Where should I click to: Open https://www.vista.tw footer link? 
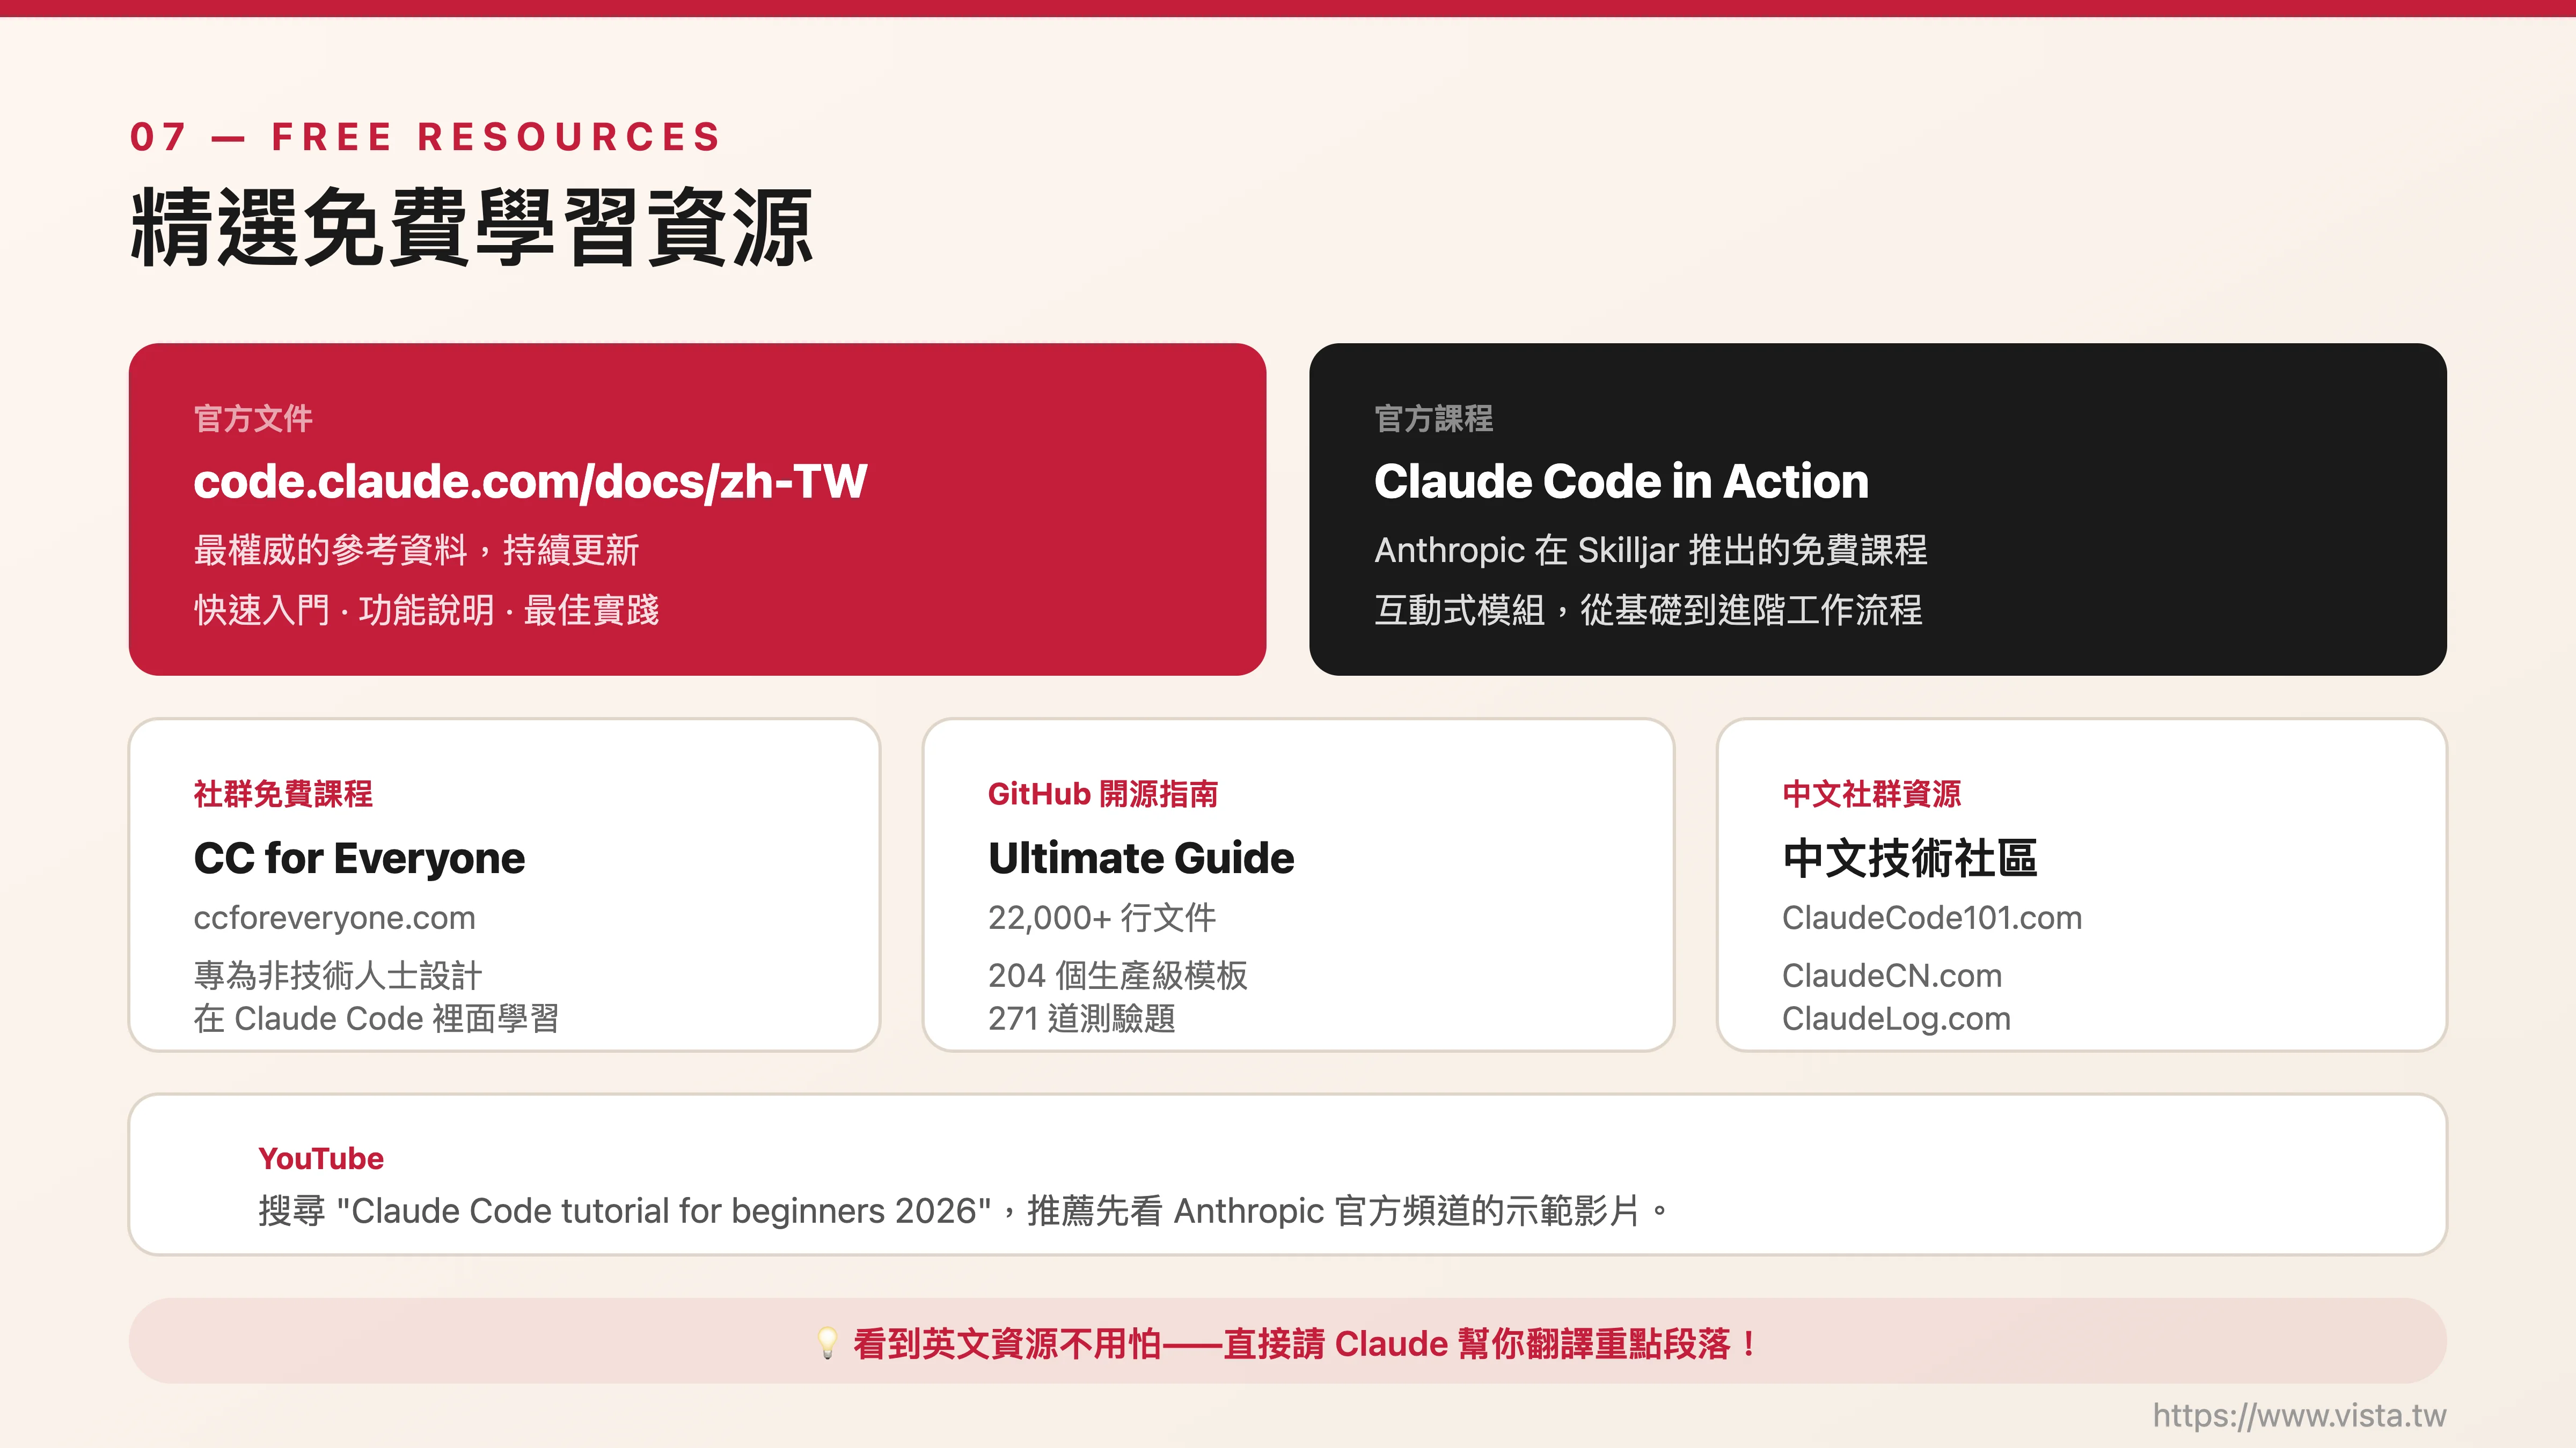point(2299,1415)
